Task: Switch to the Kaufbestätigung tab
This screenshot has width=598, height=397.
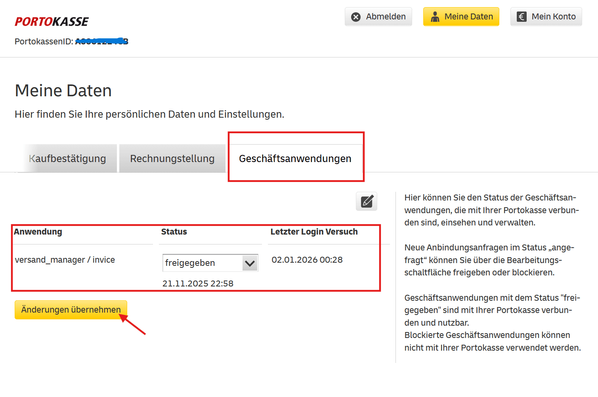Action: tap(67, 158)
